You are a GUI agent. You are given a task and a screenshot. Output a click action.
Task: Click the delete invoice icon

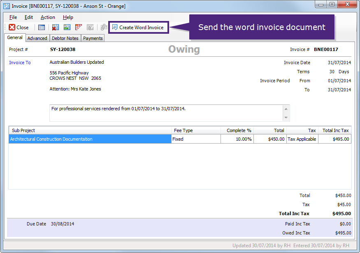(x=55, y=27)
